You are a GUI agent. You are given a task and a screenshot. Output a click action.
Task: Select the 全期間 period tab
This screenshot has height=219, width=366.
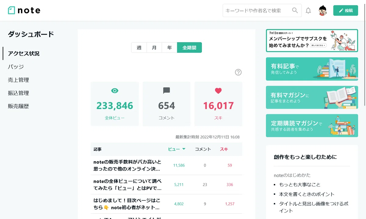(189, 48)
